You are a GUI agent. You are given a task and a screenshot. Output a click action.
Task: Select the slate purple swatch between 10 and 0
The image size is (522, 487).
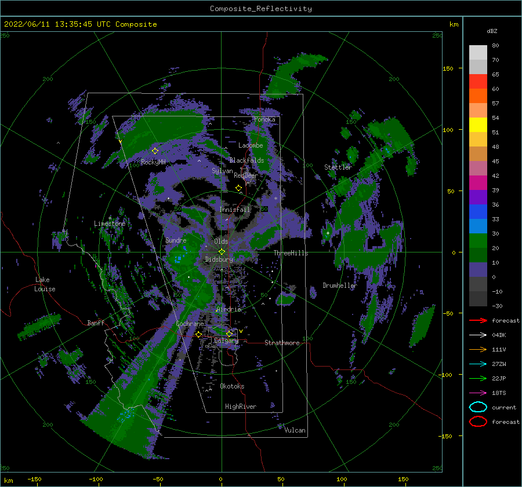click(x=478, y=270)
